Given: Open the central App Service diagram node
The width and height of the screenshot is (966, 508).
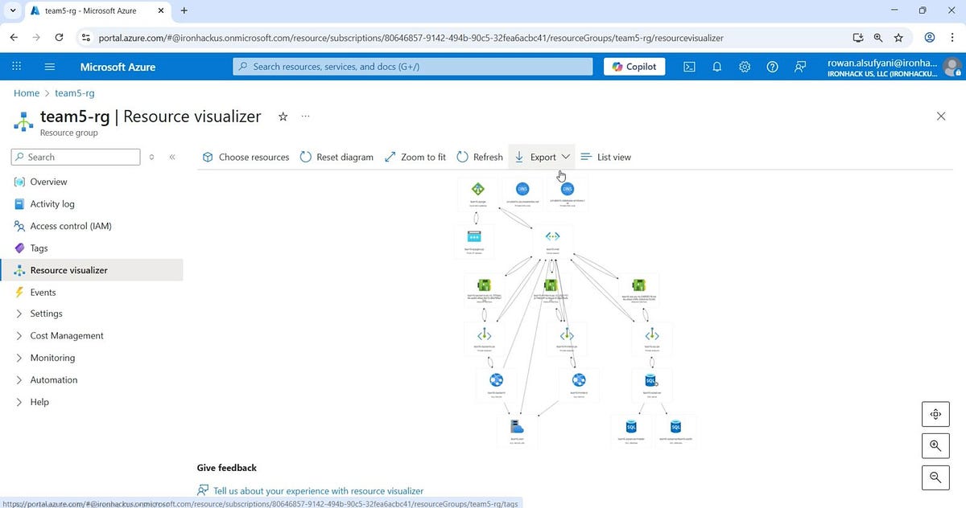Looking at the screenshot, I should click(553, 236).
